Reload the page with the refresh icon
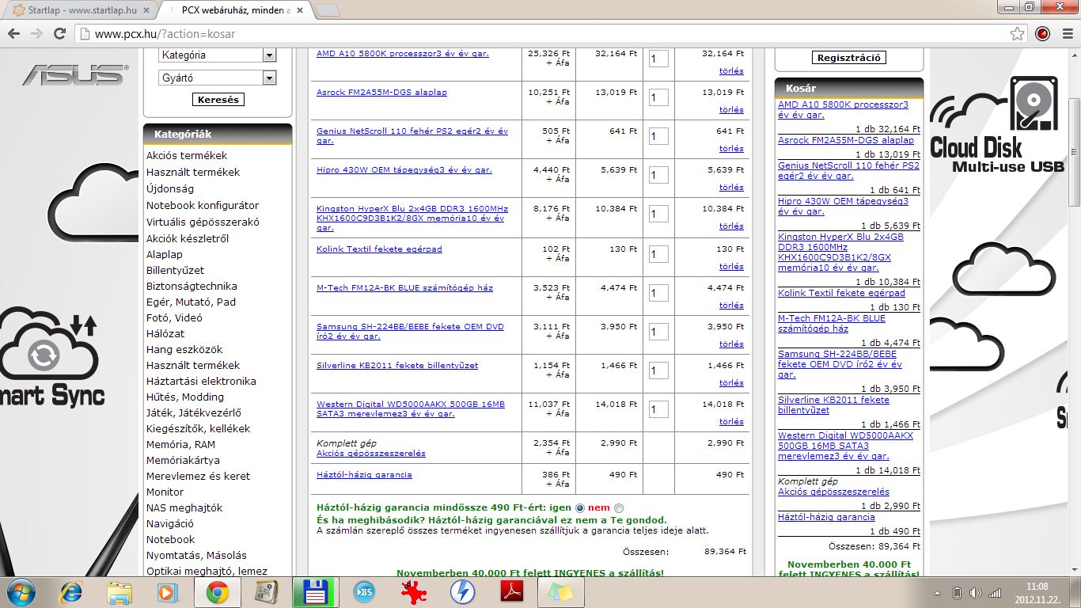 (59, 34)
